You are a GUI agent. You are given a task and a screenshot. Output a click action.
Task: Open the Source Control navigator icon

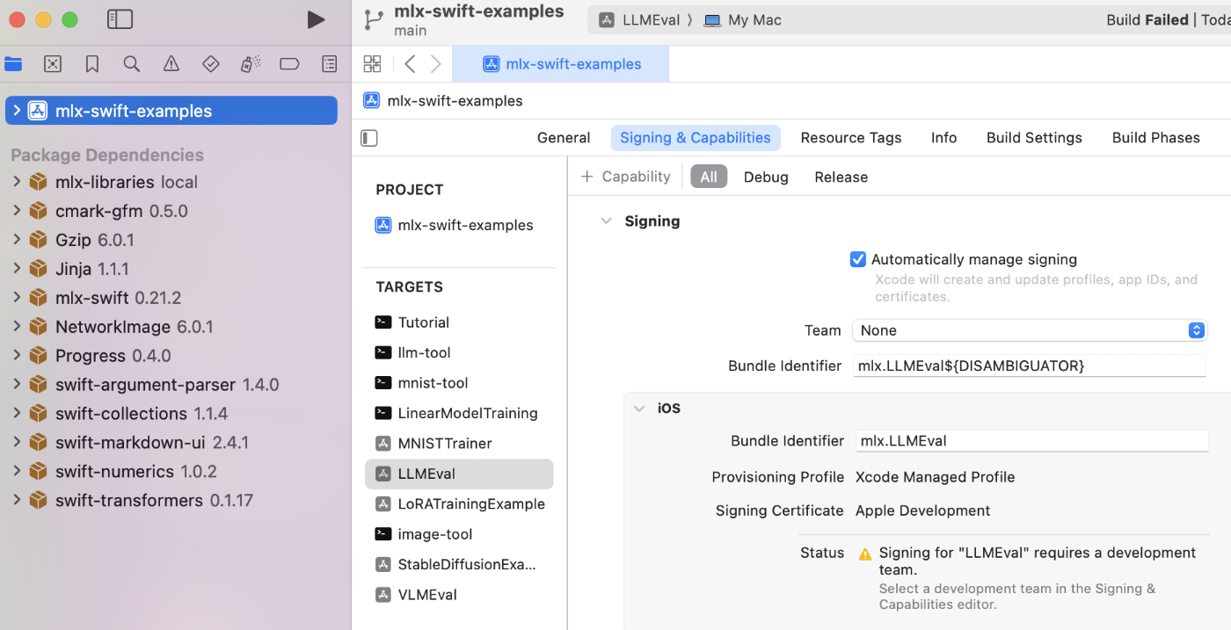pyautogui.click(x=53, y=63)
